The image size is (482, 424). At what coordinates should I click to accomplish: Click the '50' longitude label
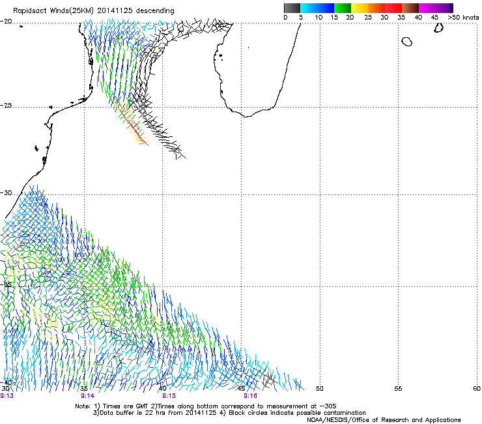[x=320, y=389]
